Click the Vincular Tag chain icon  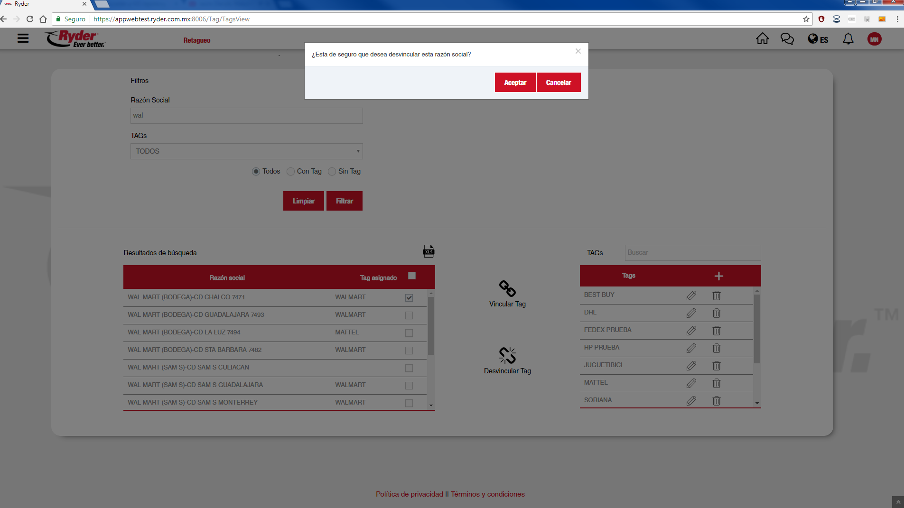click(507, 288)
